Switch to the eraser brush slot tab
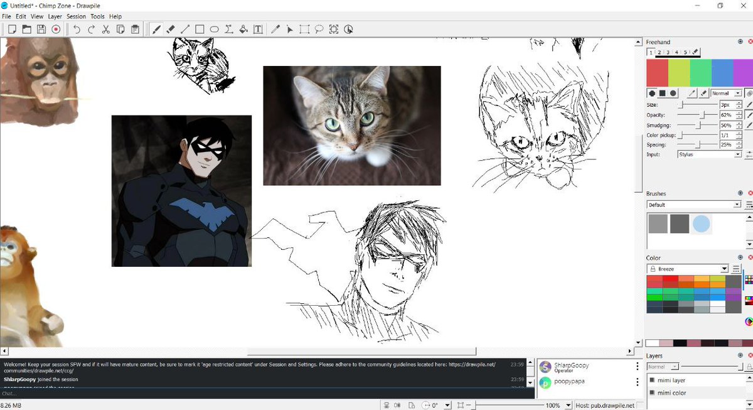The height and width of the screenshot is (410, 753). point(695,52)
